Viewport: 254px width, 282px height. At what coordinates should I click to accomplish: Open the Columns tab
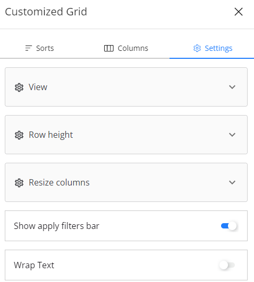126,48
